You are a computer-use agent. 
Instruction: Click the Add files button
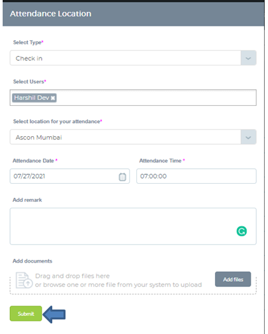pyautogui.click(x=233, y=279)
